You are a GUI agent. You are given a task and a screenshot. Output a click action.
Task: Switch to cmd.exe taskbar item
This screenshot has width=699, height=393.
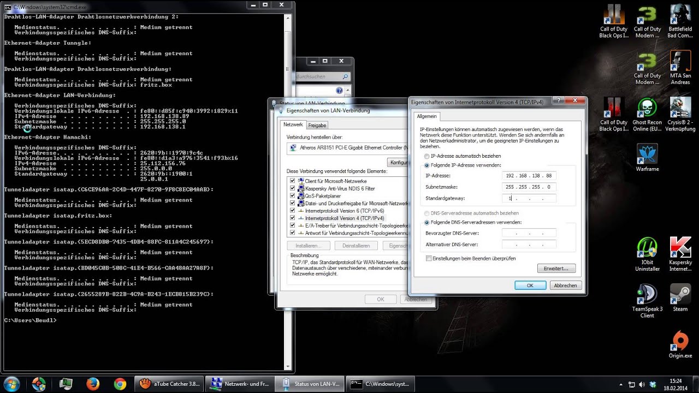click(381, 384)
